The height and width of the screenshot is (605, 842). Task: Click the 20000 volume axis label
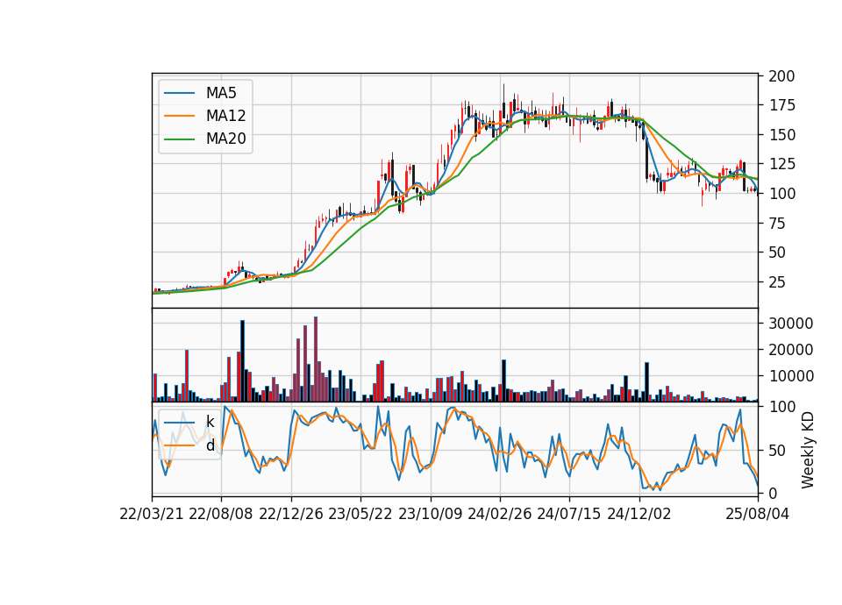tap(791, 350)
